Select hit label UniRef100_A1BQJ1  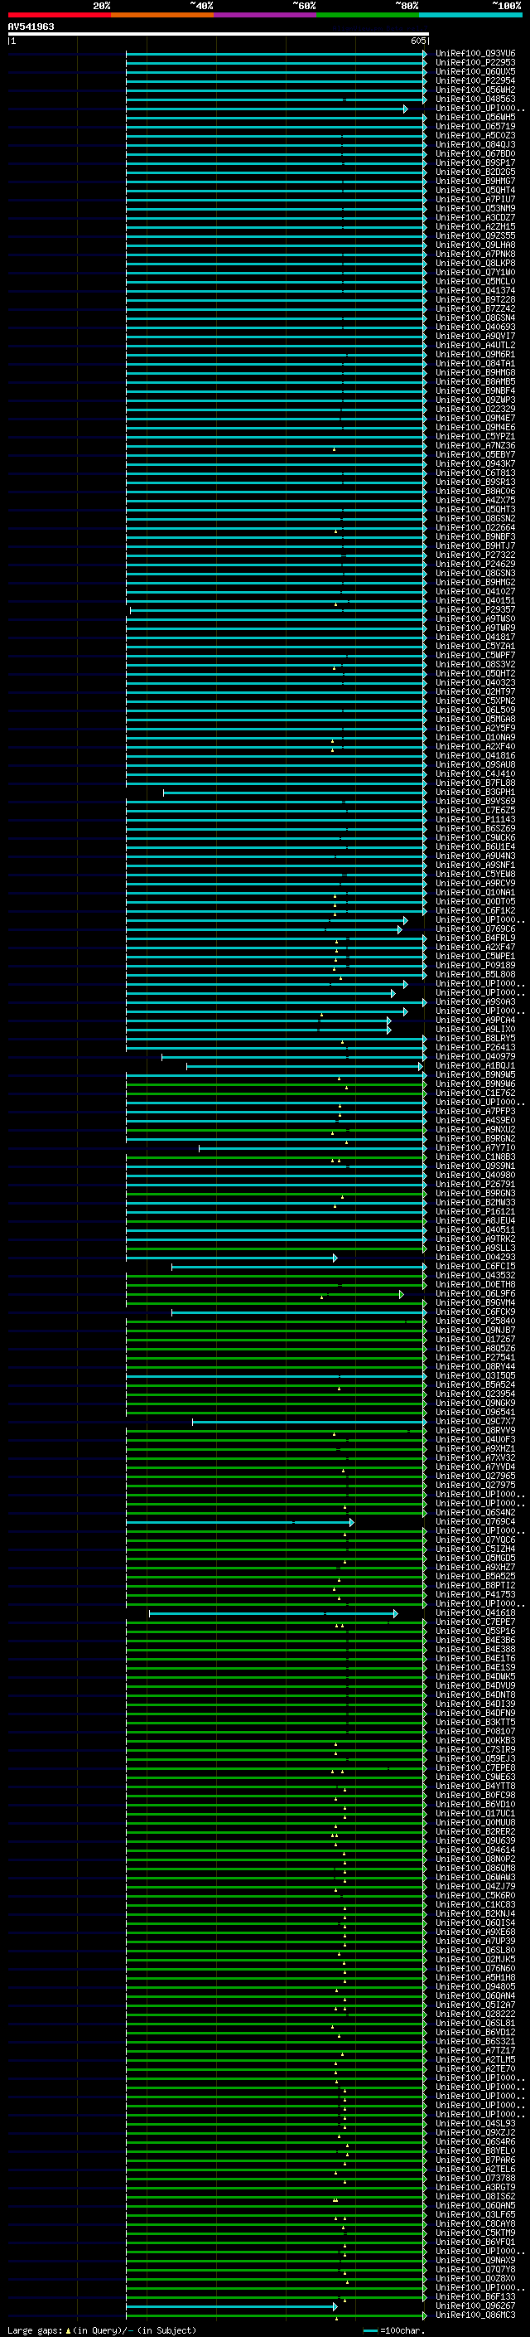click(x=475, y=1066)
